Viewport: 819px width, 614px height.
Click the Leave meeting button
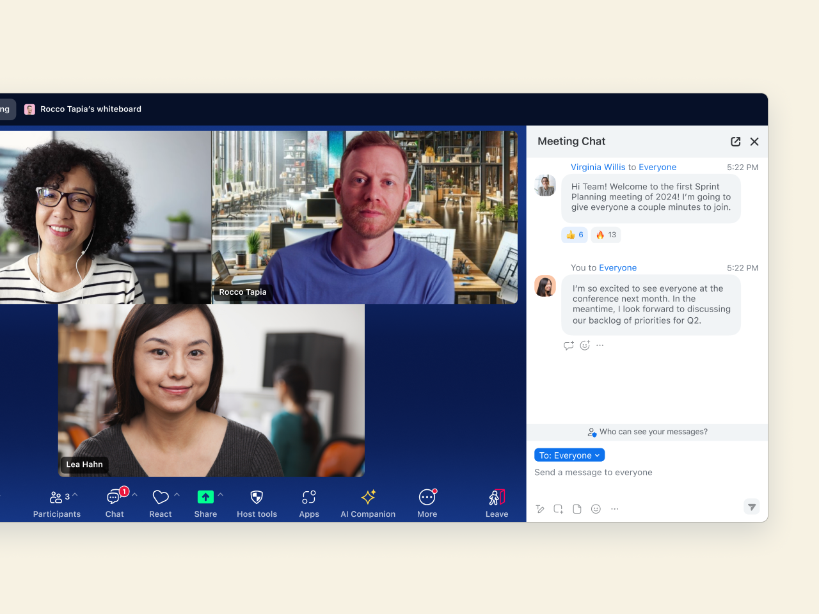click(x=497, y=503)
